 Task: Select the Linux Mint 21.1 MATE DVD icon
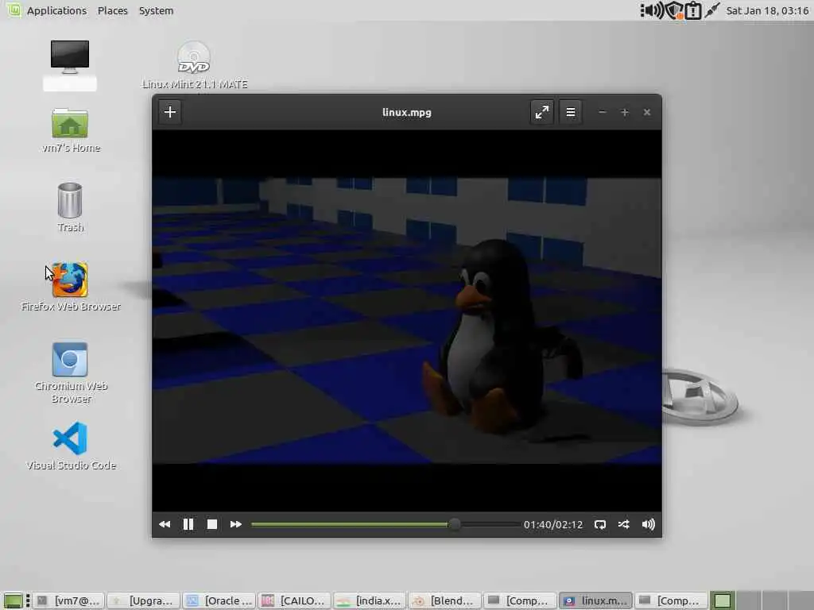[x=194, y=65]
